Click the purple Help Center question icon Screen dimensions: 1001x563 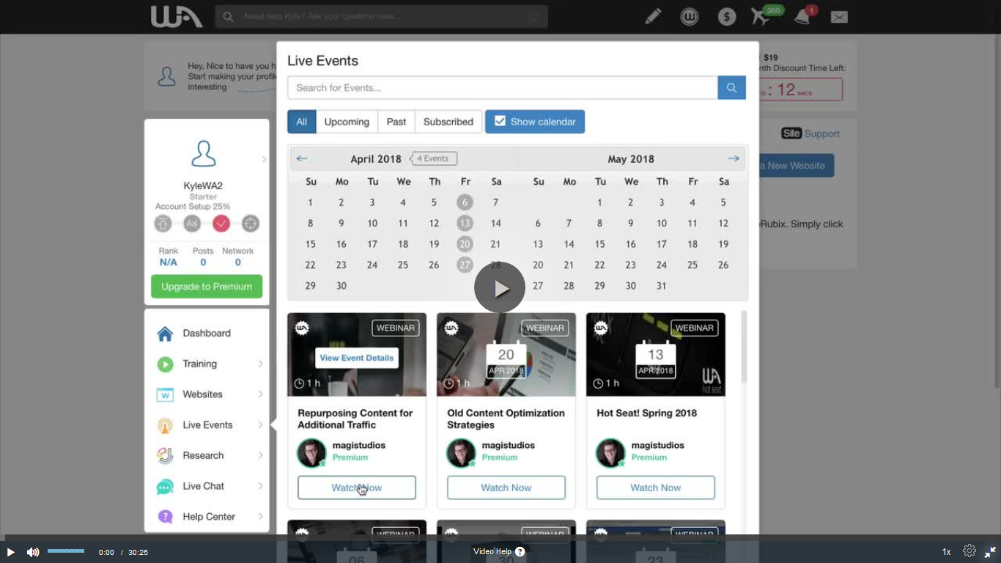tap(165, 517)
